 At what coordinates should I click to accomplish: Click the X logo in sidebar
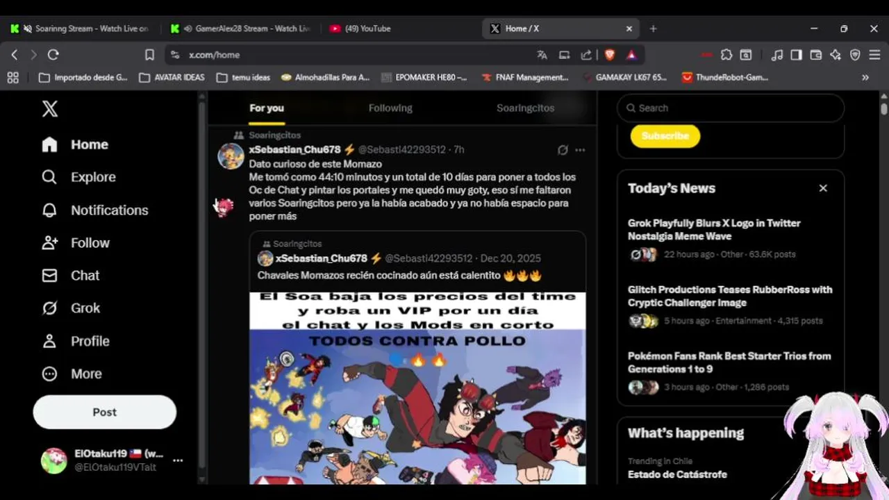click(50, 108)
